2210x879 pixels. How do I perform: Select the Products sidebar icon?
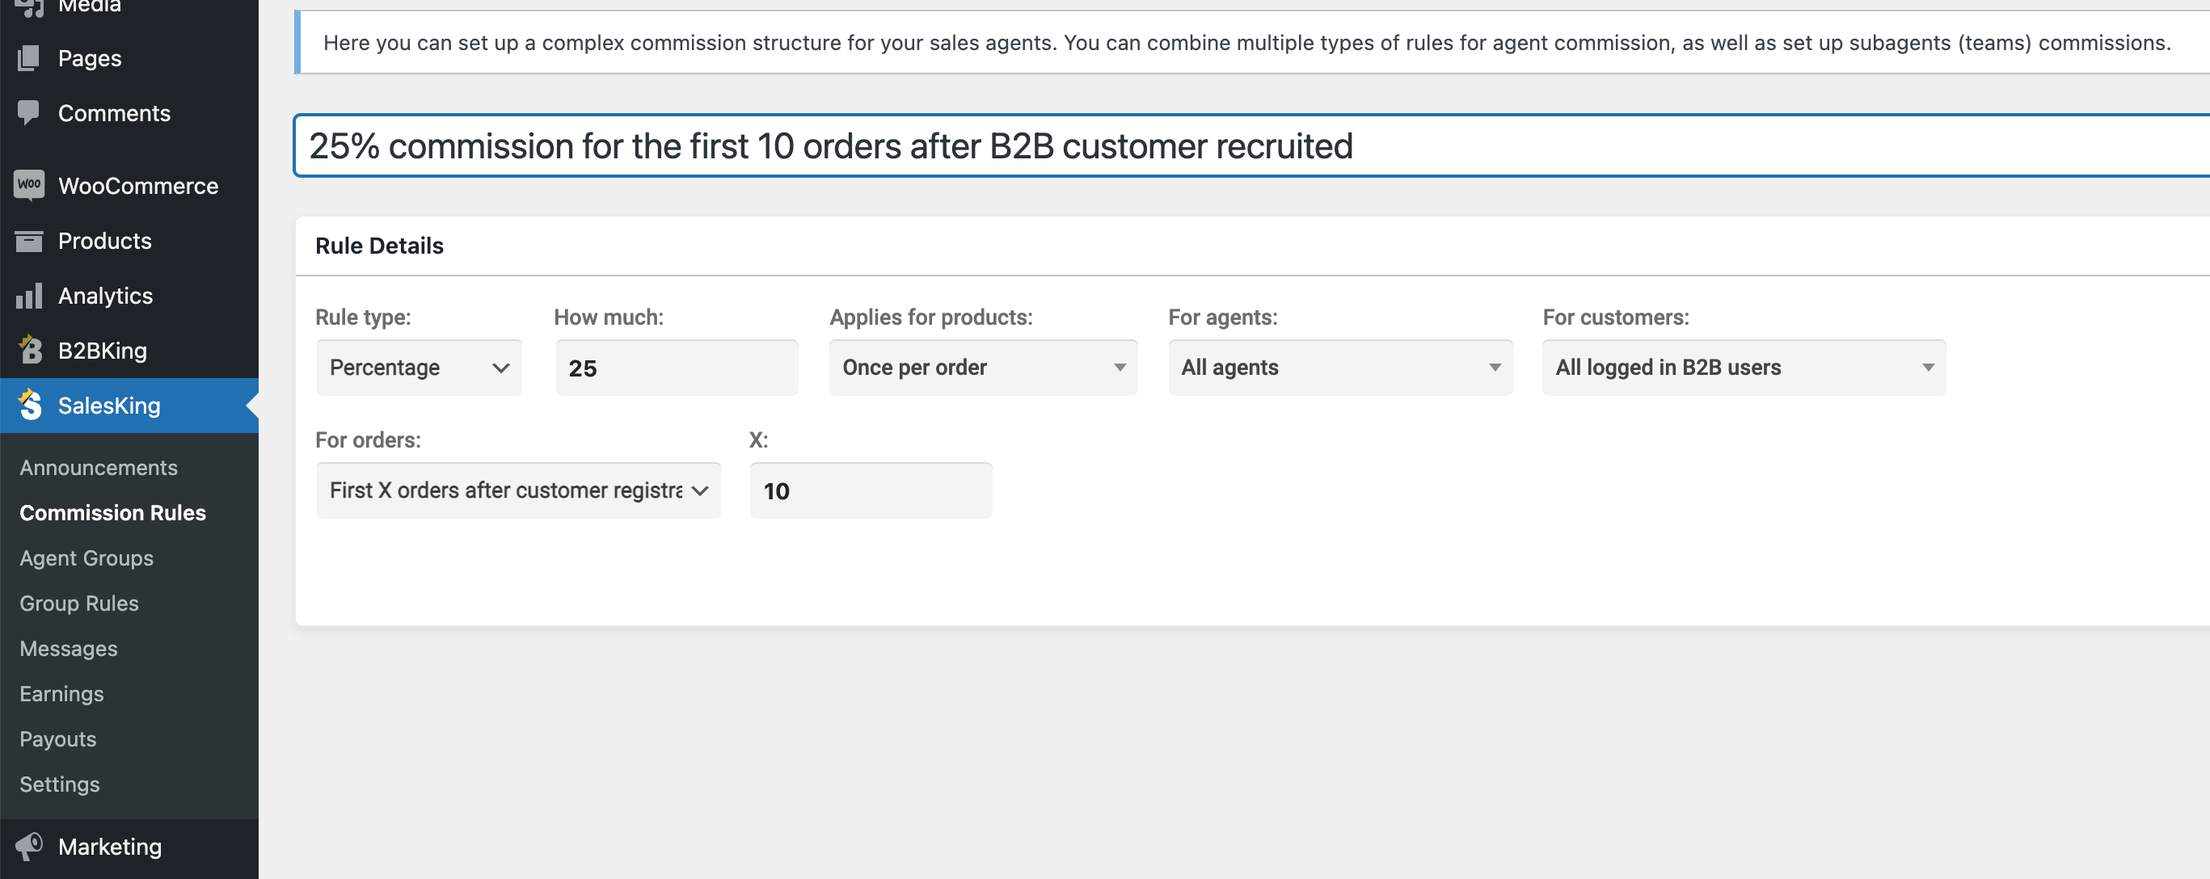(28, 240)
